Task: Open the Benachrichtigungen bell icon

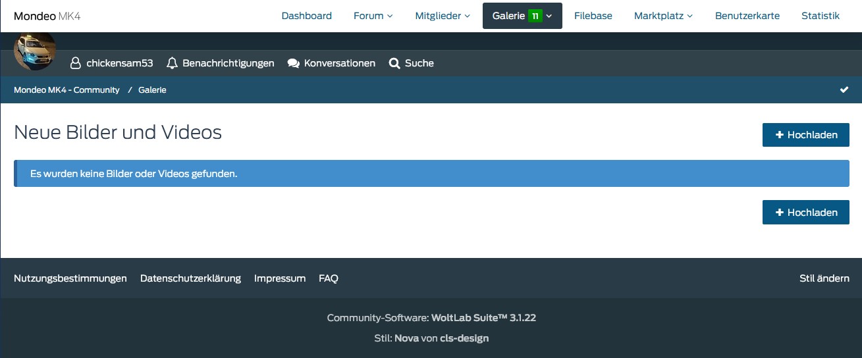Action: point(173,63)
